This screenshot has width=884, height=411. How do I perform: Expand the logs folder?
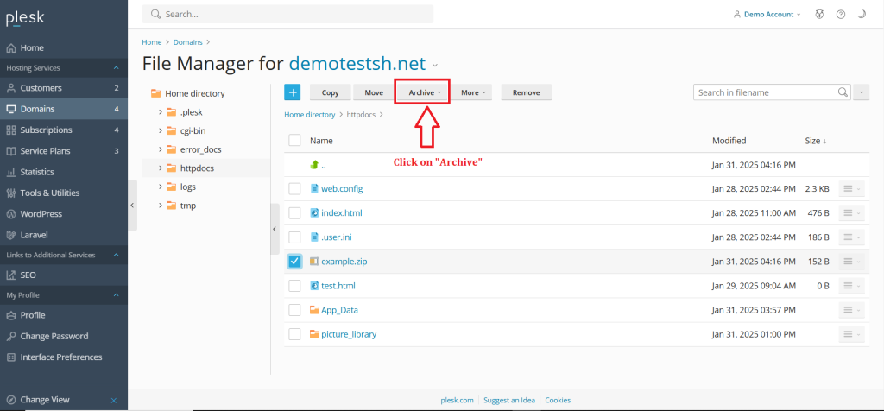[x=161, y=187]
